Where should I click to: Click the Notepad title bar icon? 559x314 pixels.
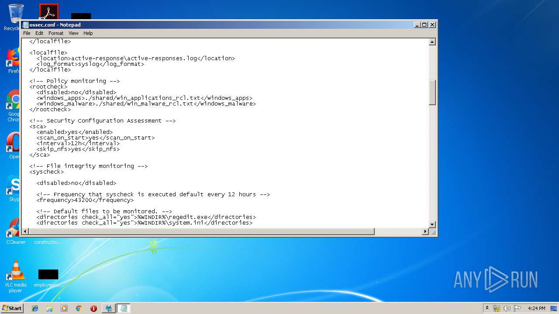[26, 25]
